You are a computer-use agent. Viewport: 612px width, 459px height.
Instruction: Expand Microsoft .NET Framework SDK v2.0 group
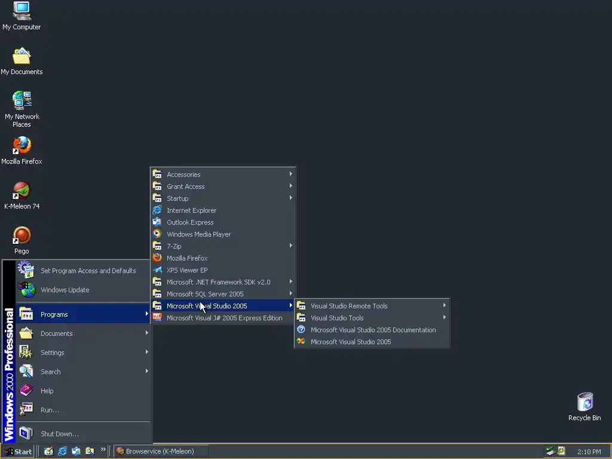pyautogui.click(x=223, y=282)
